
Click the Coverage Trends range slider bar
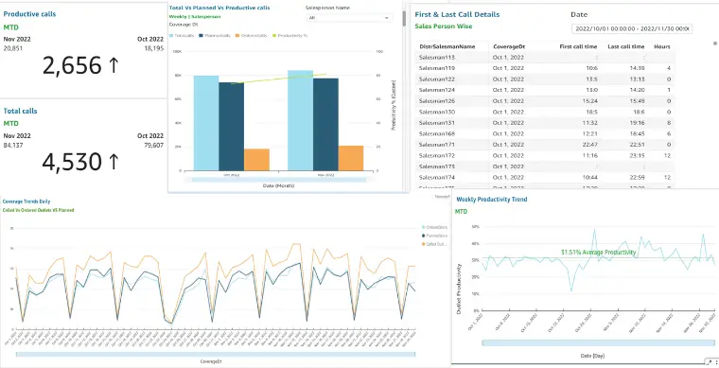216,354
